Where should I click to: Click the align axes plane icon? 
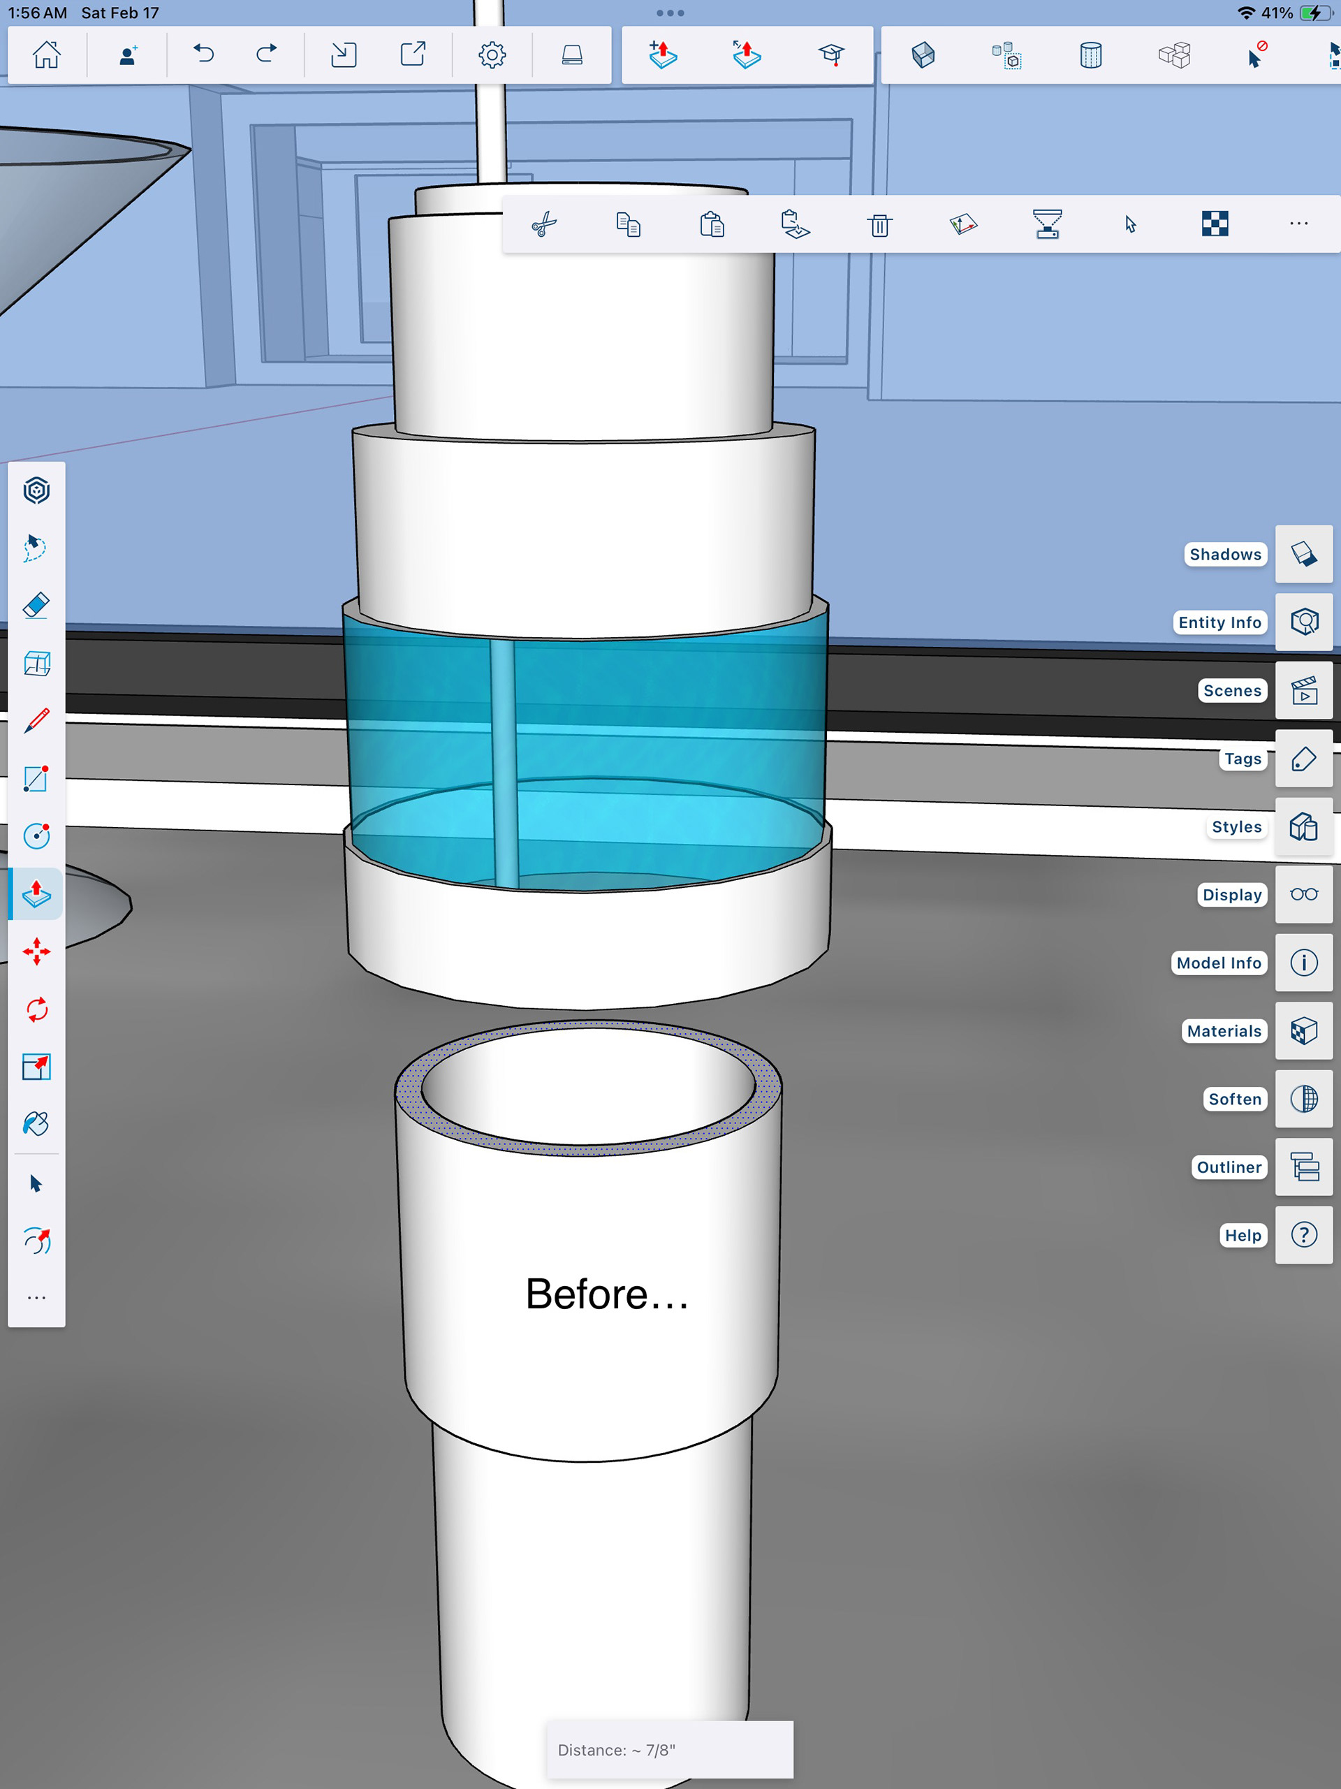(x=963, y=224)
